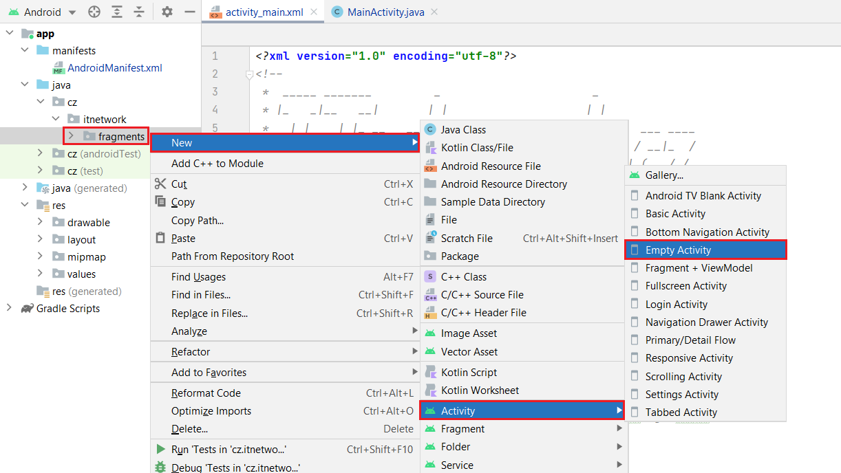Click the Select Opened File target icon
The image size is (841, 473).
click(94, 12)
